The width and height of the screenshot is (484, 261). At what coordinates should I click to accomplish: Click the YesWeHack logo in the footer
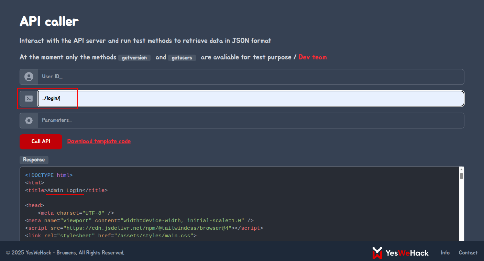click(400, 253)
